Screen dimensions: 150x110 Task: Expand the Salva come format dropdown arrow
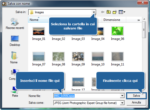[122, 103]
